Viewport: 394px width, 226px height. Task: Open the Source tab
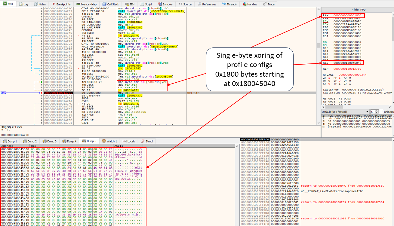coord(185,4)
